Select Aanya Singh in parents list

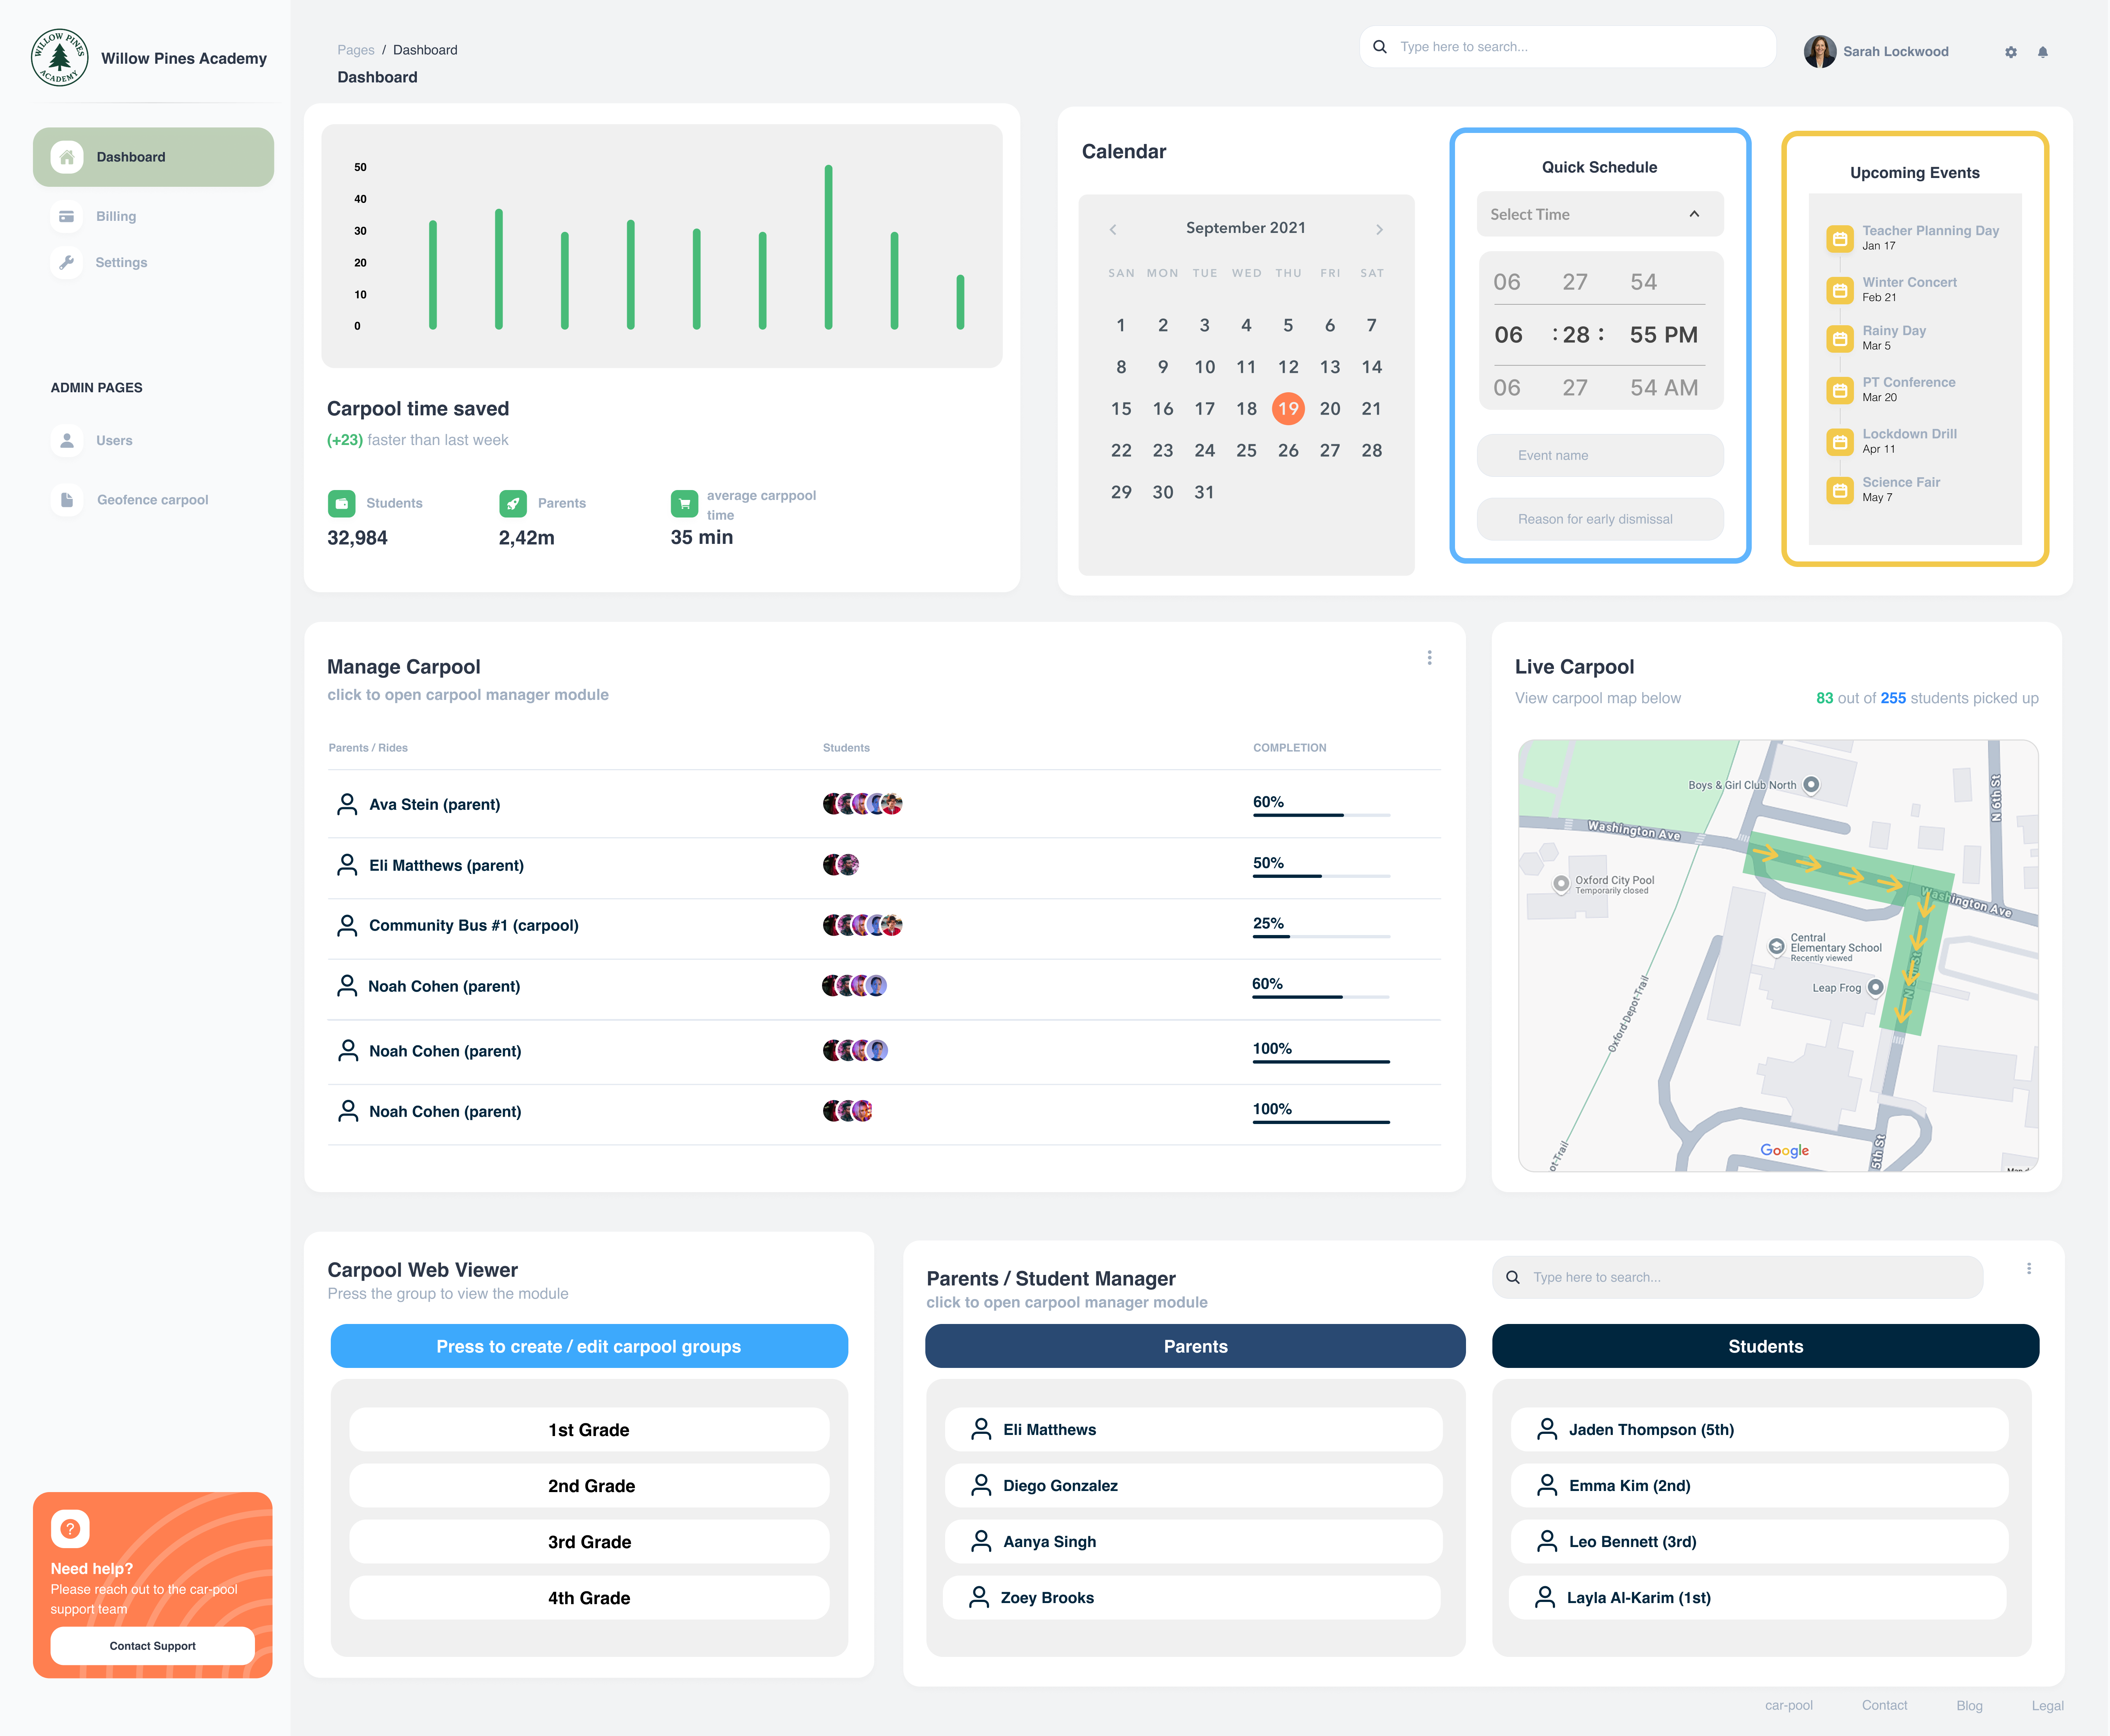pos(1193,1541)
